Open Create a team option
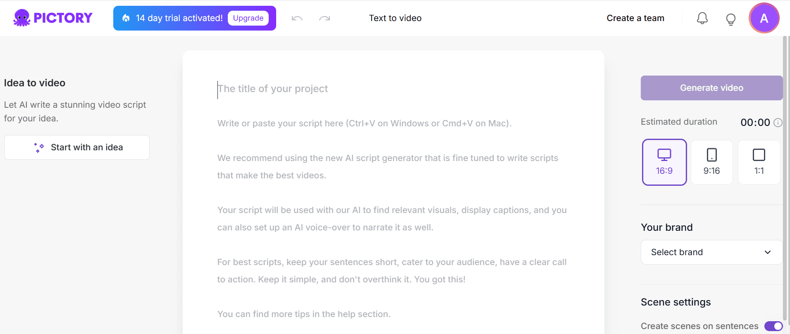Image resolution: width=790 pixels, height=334 pixels. click(635, 18)
